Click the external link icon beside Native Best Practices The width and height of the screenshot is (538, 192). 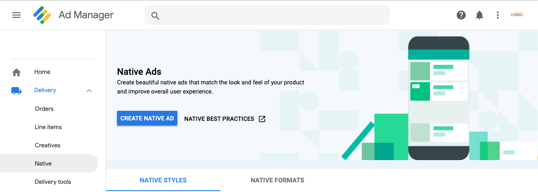click(262, 119)
